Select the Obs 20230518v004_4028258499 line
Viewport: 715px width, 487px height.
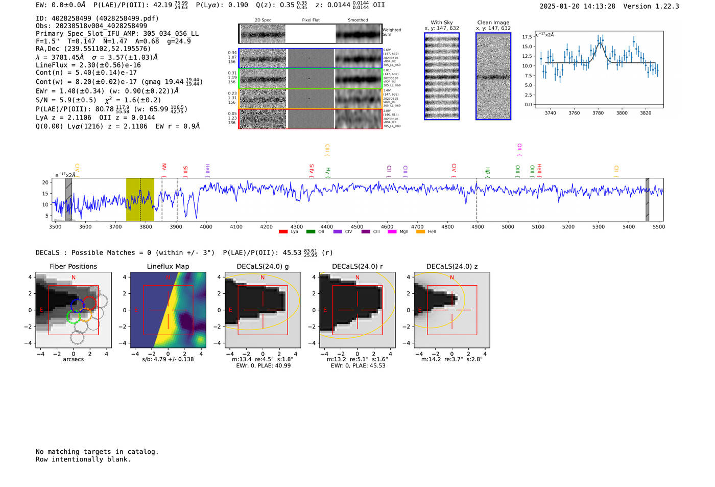pos(91,26)
